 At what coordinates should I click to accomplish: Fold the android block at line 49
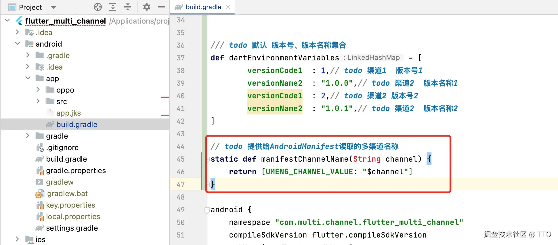tap(207, 210)
